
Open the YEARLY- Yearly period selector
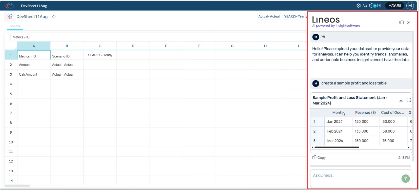tap(295, 16)
